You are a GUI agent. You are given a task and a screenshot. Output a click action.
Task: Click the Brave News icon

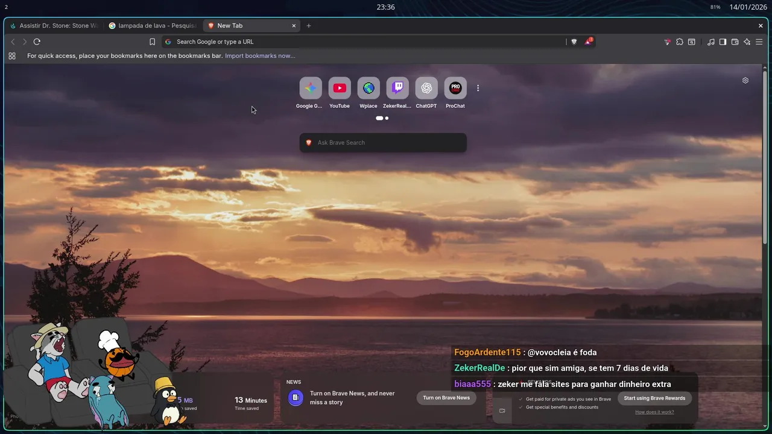point(296,398)
